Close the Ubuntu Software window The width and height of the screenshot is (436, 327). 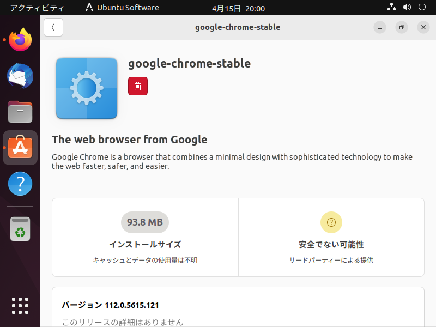pyautogui.click(x=423, y=27)
